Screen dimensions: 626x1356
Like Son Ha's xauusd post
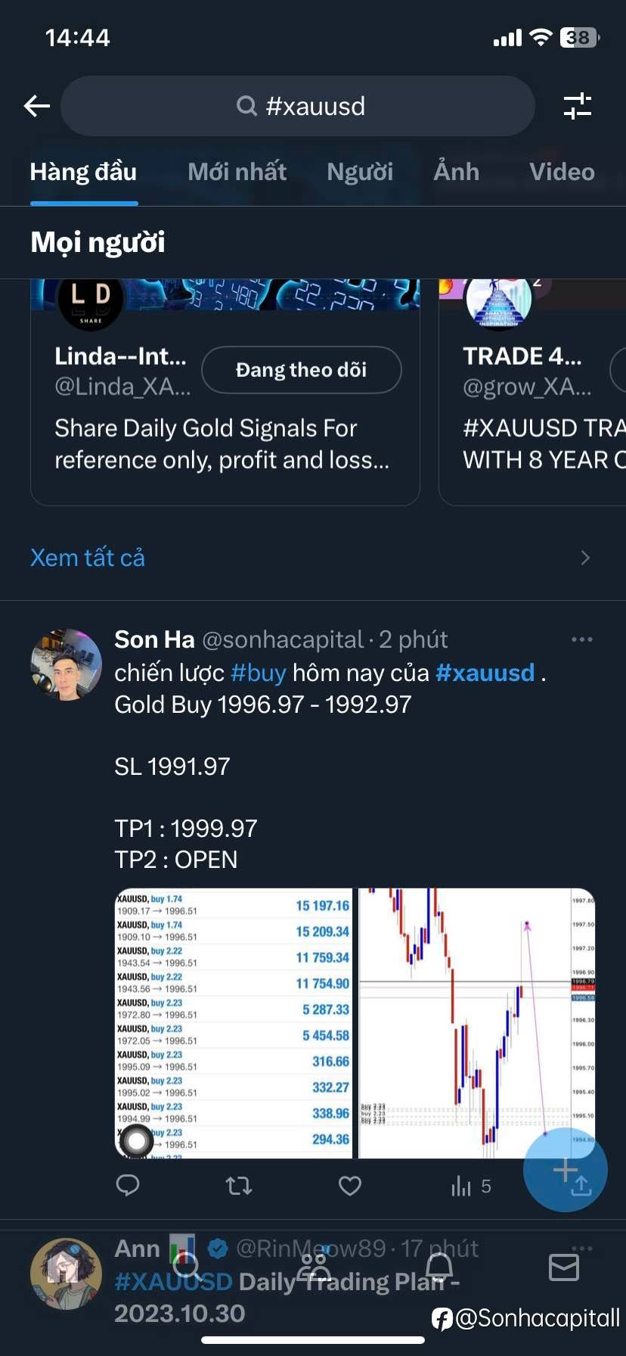[x=349, y=1185]
